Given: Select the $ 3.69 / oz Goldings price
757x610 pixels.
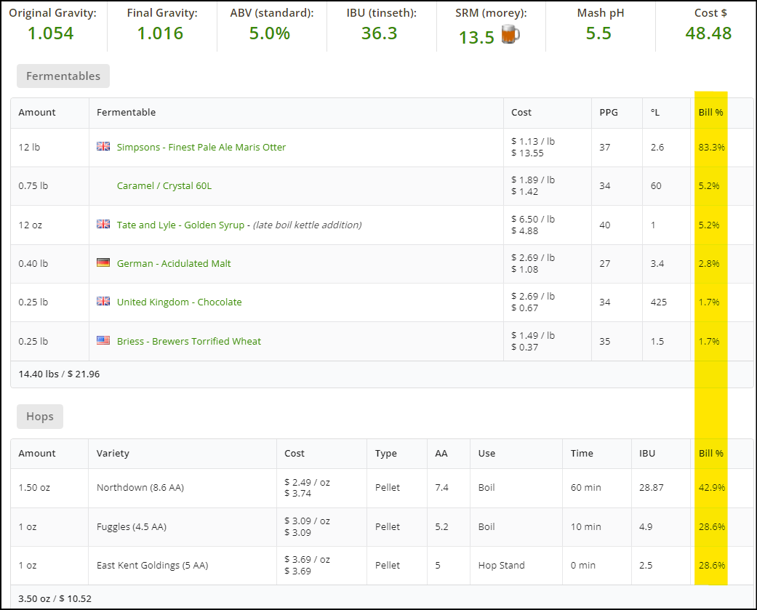Looking at the screenshot, I should pos(307,559).
